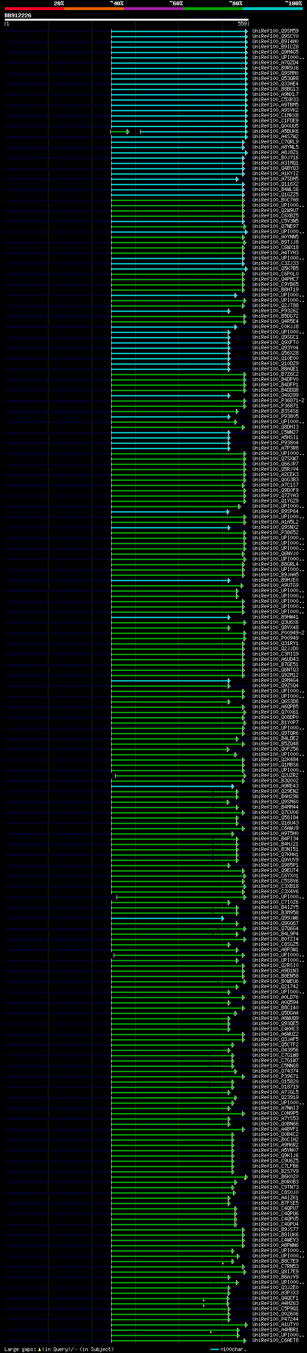Click UniRef100_O49299 label
Screen dimensions: 307x1353
pyautogui.click(x=275, y=395)
